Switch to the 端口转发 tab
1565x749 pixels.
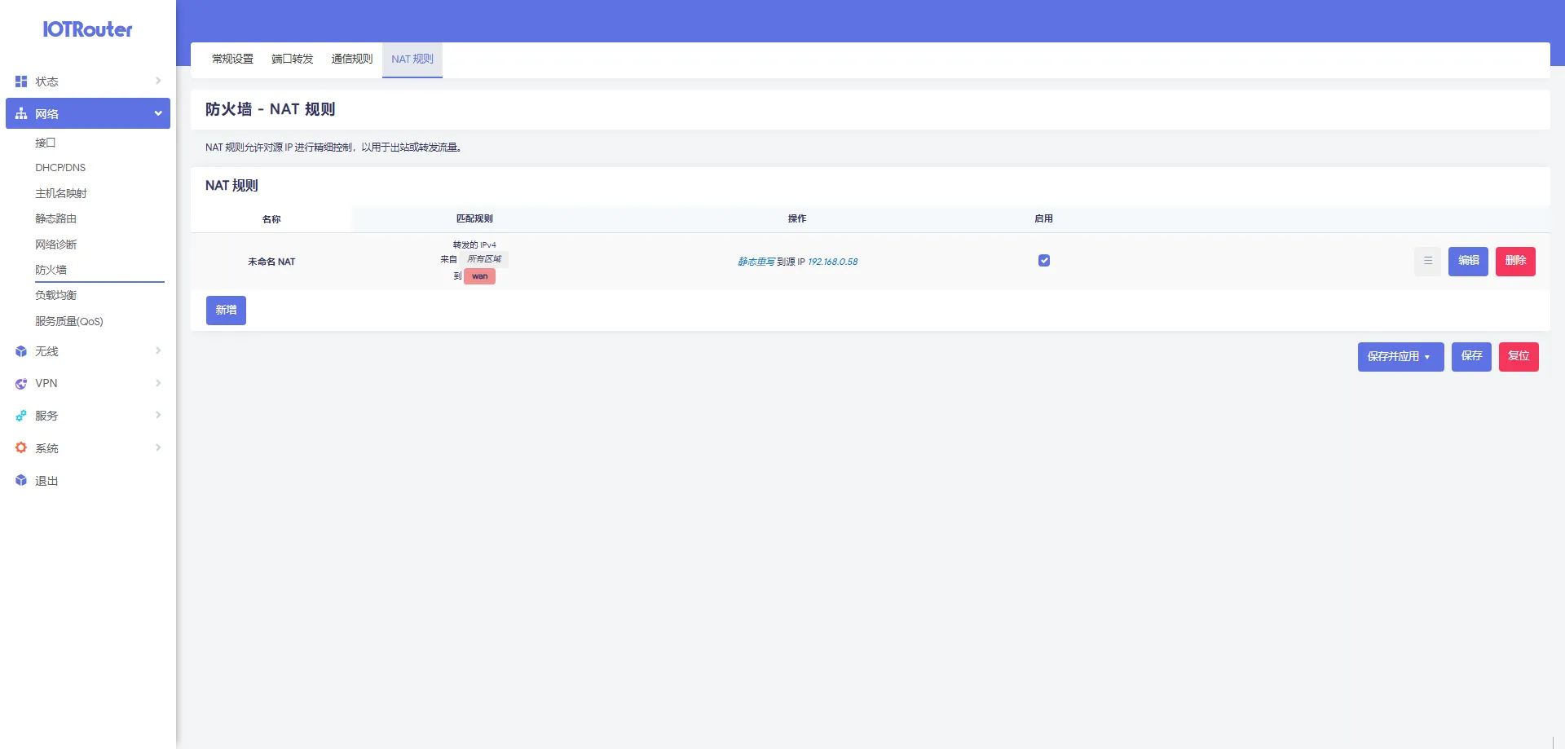(292, 59)
